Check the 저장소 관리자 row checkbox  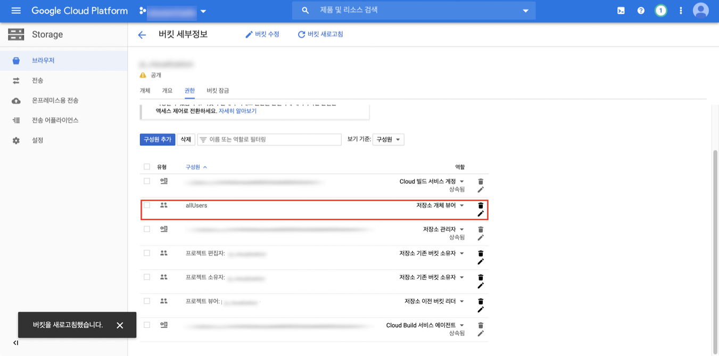147,229
